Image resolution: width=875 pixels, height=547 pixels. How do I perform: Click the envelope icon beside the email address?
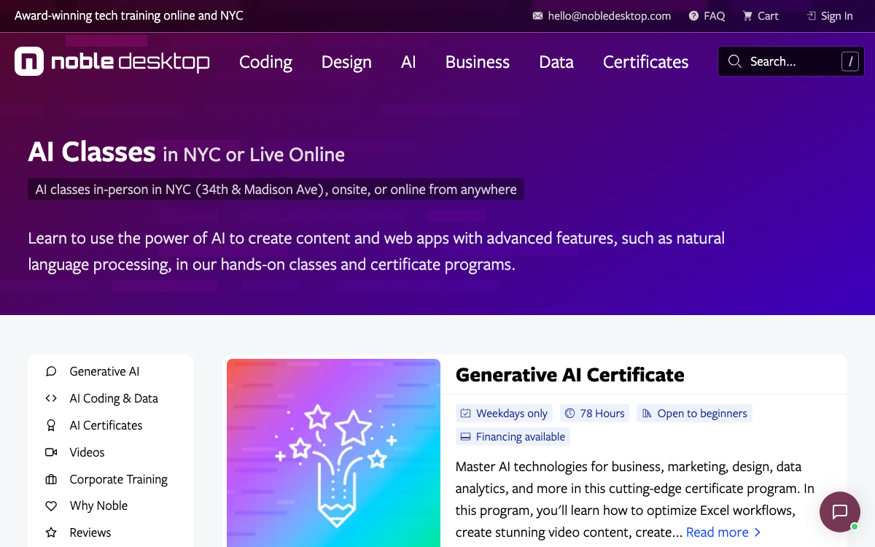coord(538,16)
